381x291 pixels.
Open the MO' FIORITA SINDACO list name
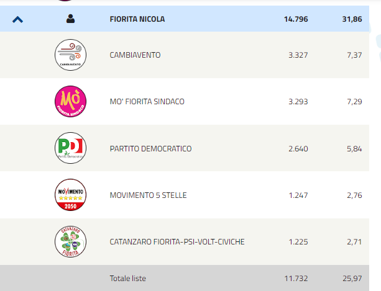[x=147, y=102]
